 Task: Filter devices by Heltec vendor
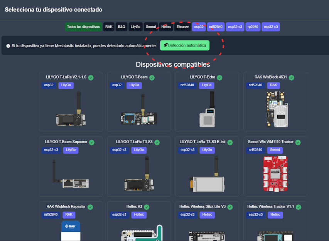pyautogui.click(x=166, y=27)
